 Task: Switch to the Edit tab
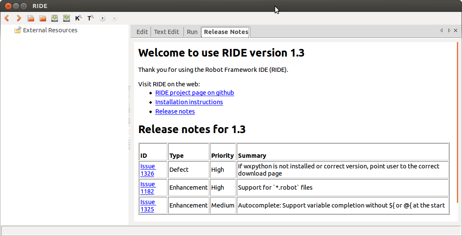tap(142, 32)
